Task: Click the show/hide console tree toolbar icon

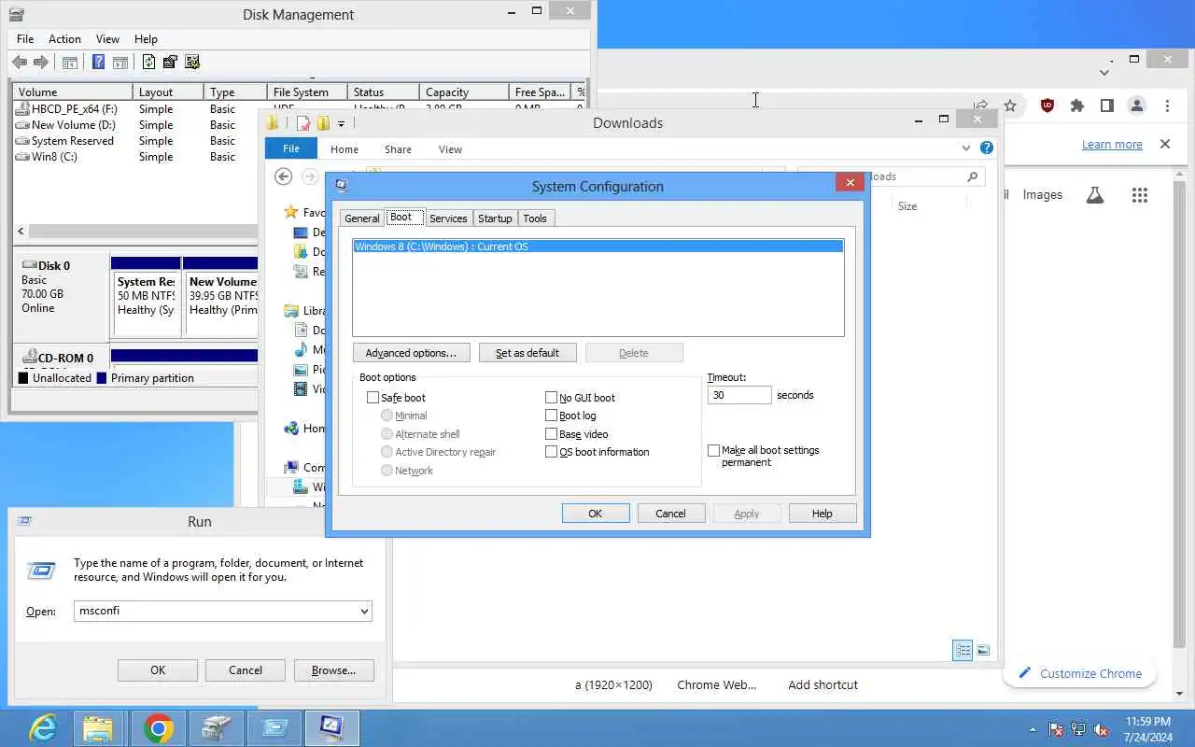Action: [x=69, y=63]
